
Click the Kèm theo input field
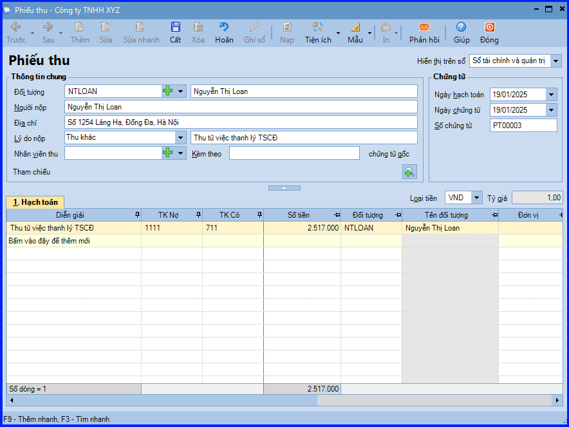point(294,153)
